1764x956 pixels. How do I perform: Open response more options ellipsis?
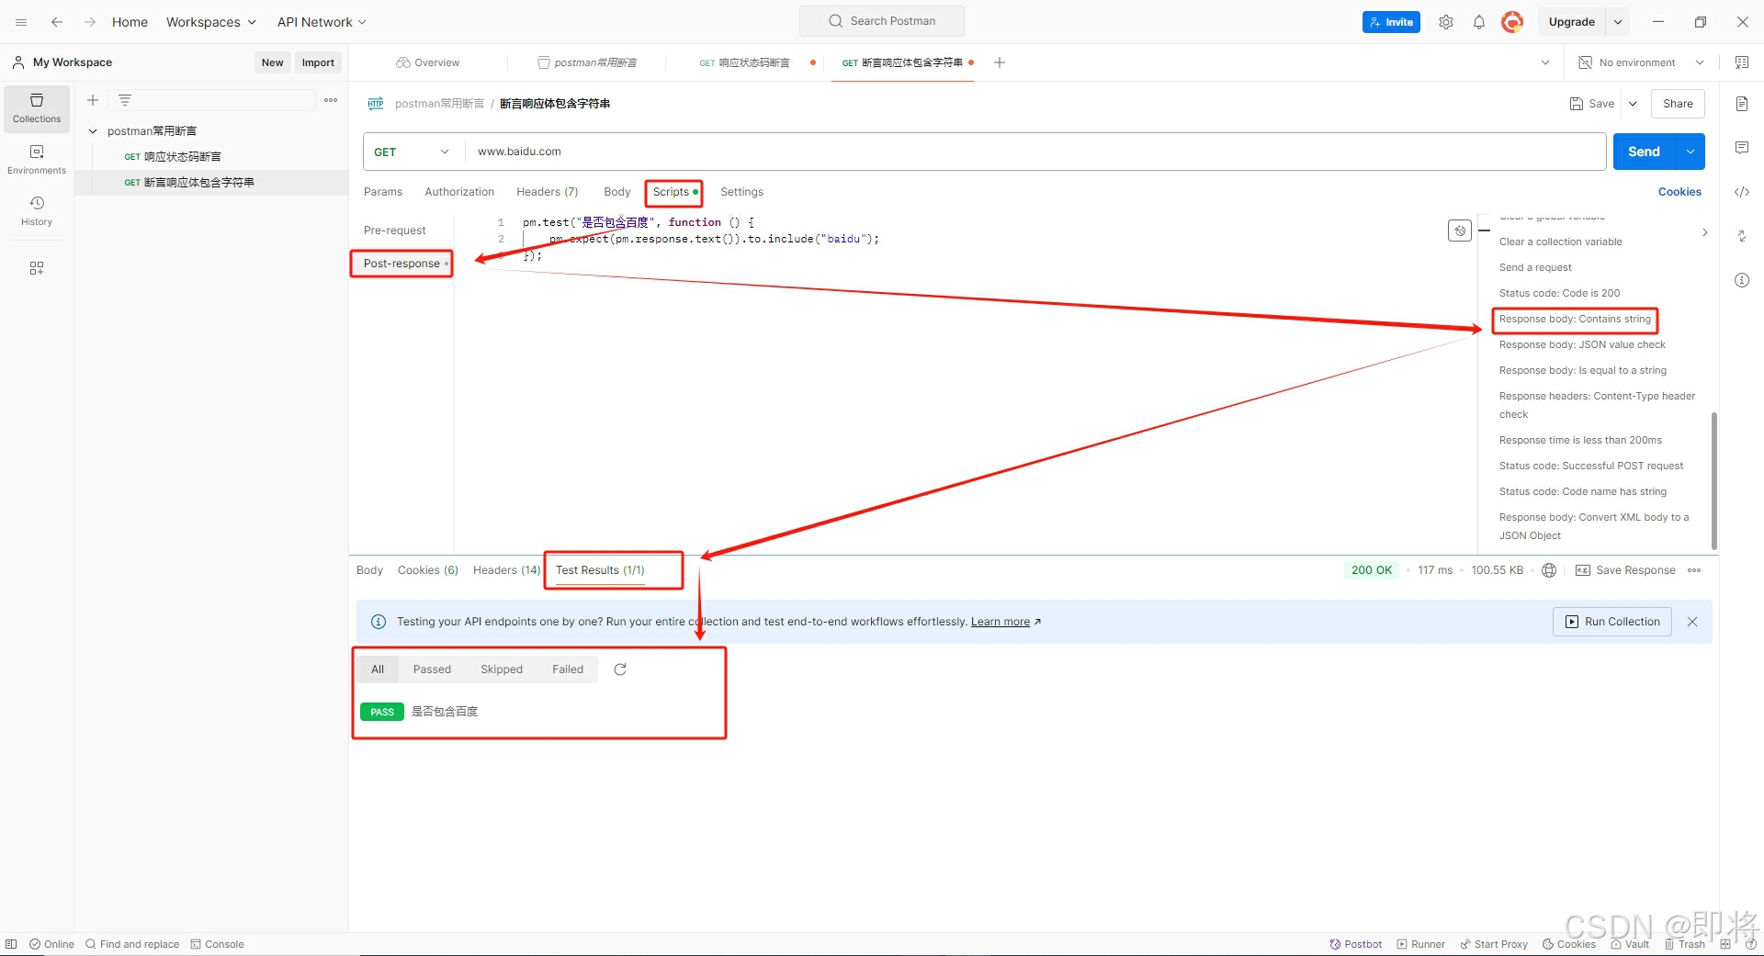(1694, 570)
